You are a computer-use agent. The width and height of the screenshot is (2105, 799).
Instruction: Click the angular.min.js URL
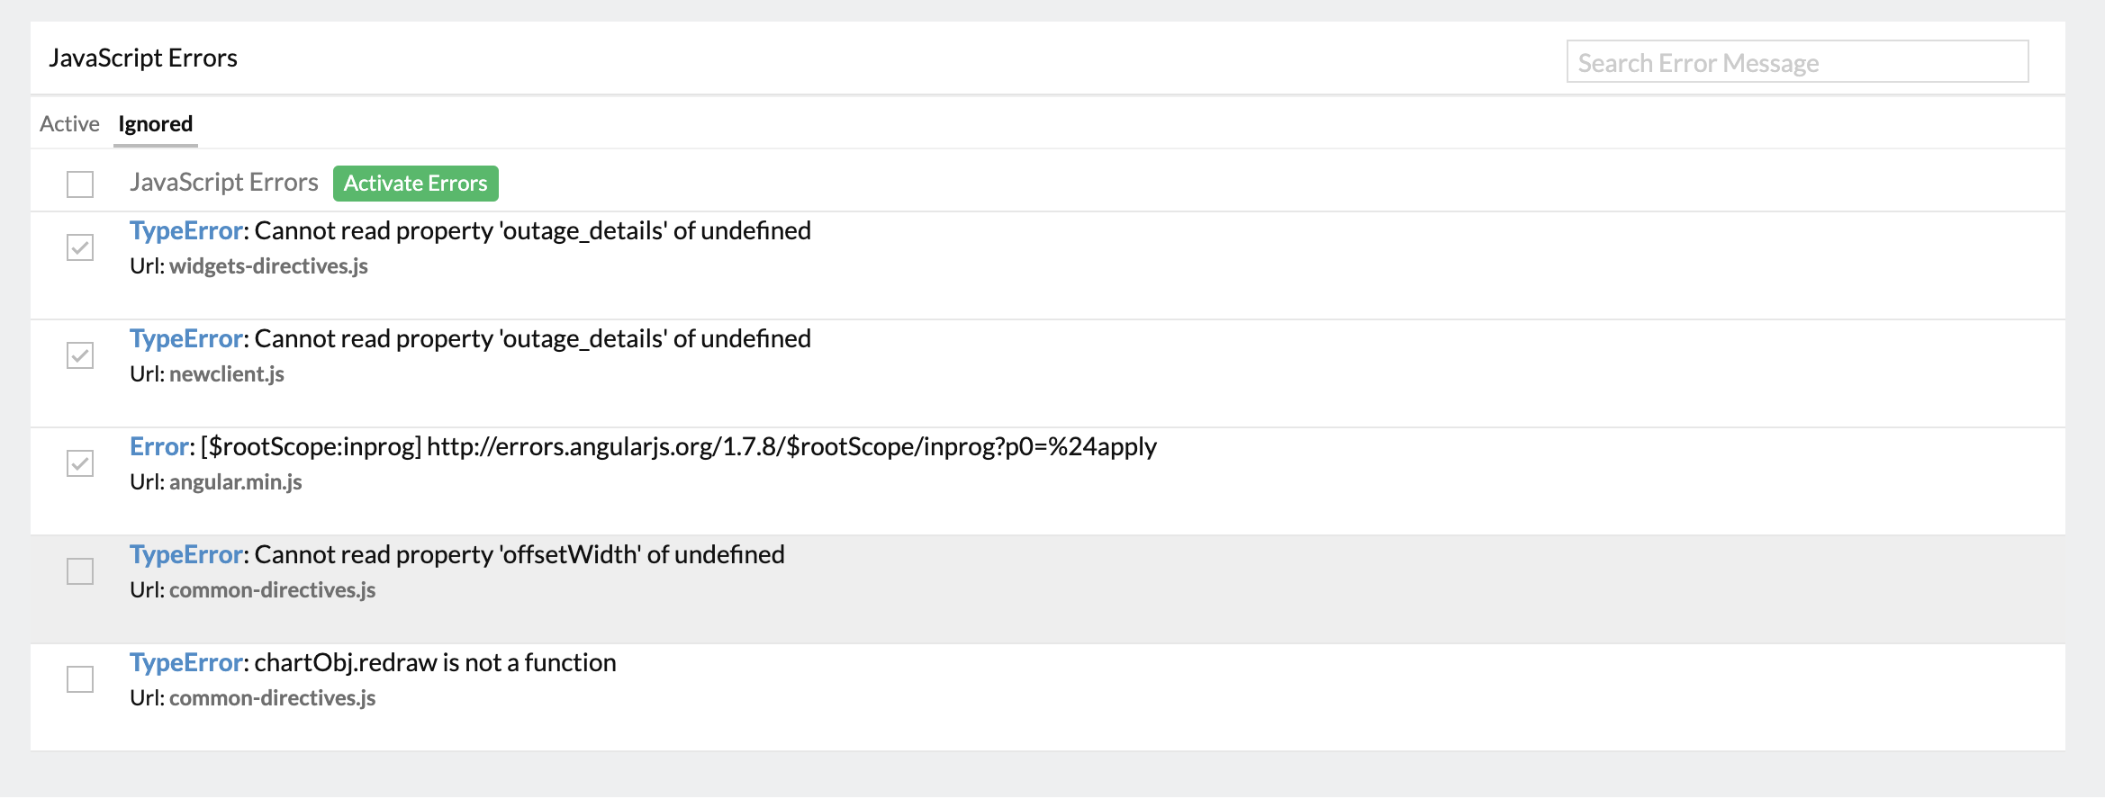point(236,482)
